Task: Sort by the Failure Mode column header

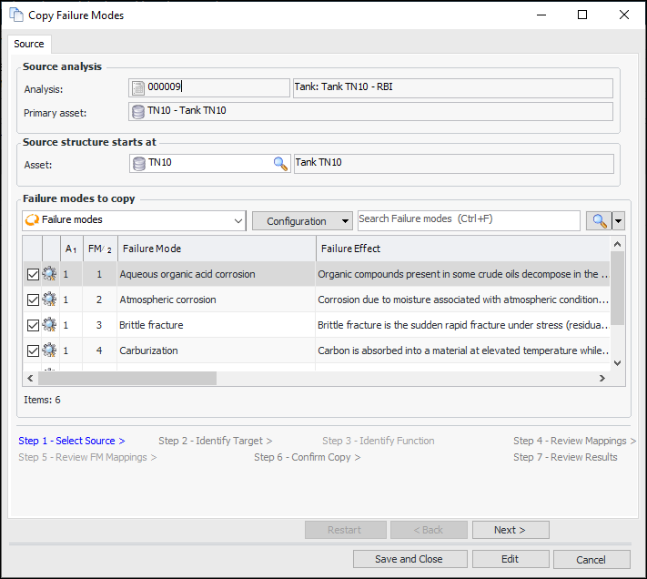Action: pos(216,249)
